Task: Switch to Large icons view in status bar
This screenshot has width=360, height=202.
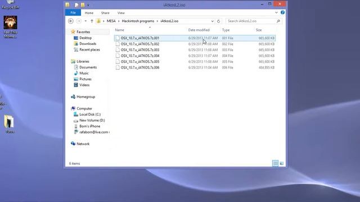Action: pyautogui.click(x=281, y=163)
